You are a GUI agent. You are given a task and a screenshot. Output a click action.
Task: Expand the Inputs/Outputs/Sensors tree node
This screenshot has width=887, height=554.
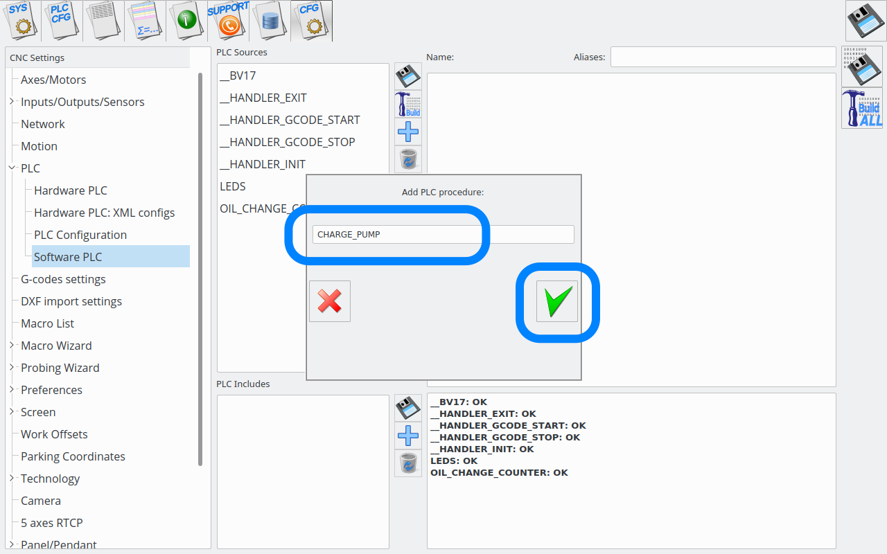pyautogui.click(x=12, y=102)
